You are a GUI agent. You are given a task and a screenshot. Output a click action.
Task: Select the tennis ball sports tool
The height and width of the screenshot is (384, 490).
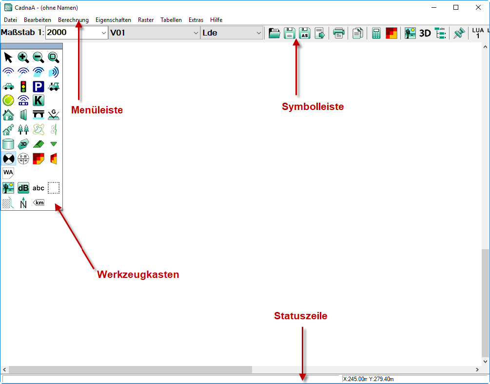[x=8, y=100]
